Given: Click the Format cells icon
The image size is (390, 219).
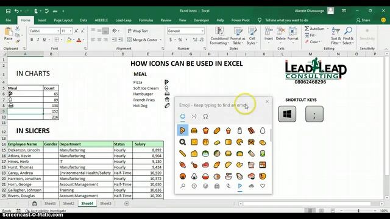Looking at the screenshot, I should tap(292, 32).
